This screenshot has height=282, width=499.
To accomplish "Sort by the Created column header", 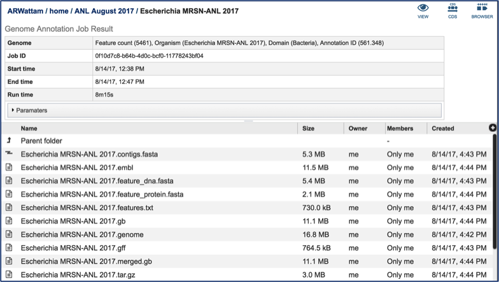I will click(x=442, y=128).
